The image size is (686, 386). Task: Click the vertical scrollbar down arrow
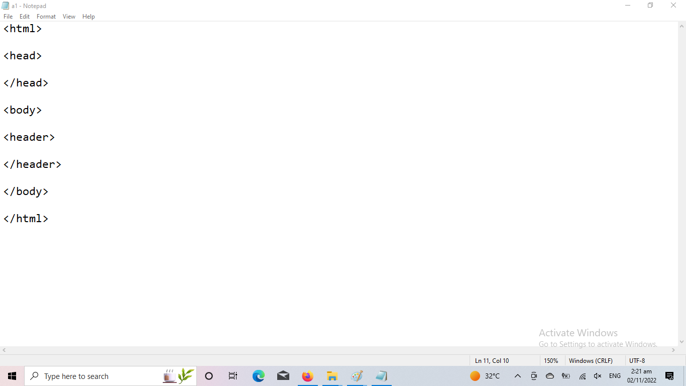(681, 342)
